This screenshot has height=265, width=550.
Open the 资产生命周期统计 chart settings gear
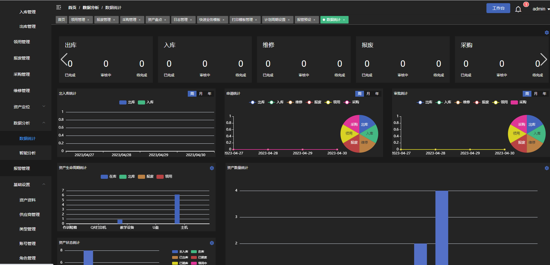212,168
